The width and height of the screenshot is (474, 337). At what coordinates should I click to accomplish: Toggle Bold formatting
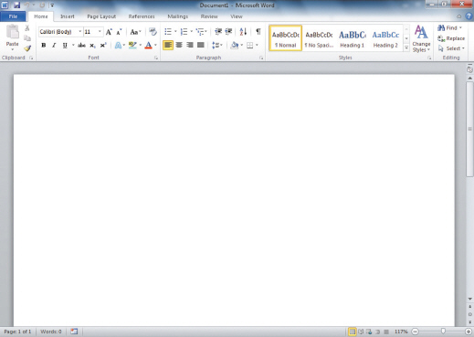[44, 46]
